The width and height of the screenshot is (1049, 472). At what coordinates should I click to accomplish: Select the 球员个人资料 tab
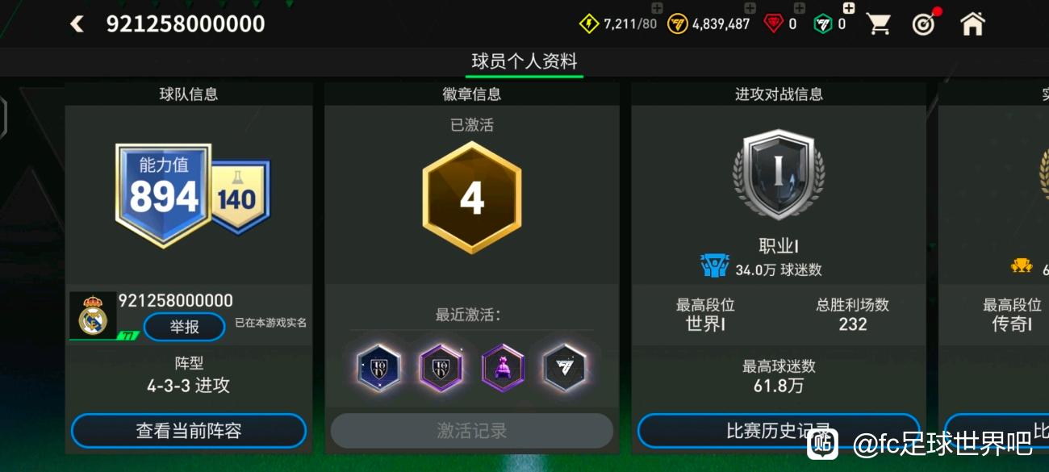[524, 61]
